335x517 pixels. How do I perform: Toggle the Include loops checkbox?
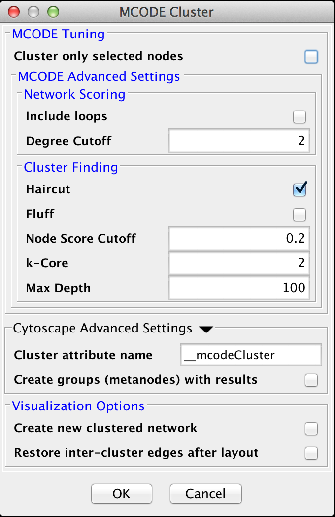pos(299,117)
